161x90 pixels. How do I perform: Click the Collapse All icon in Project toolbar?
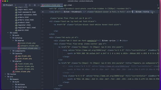pyautogui.click(x=30, y=5)
